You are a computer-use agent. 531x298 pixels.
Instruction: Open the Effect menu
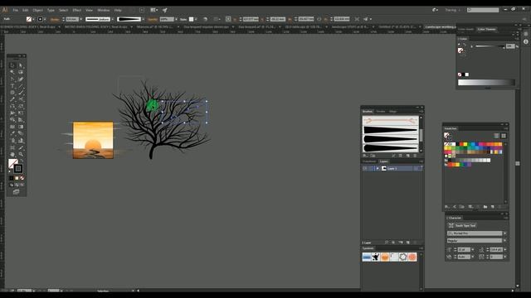click(x=77, y=10)
